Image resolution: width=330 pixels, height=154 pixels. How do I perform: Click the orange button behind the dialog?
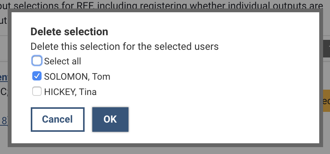click(x=325, y=102)
